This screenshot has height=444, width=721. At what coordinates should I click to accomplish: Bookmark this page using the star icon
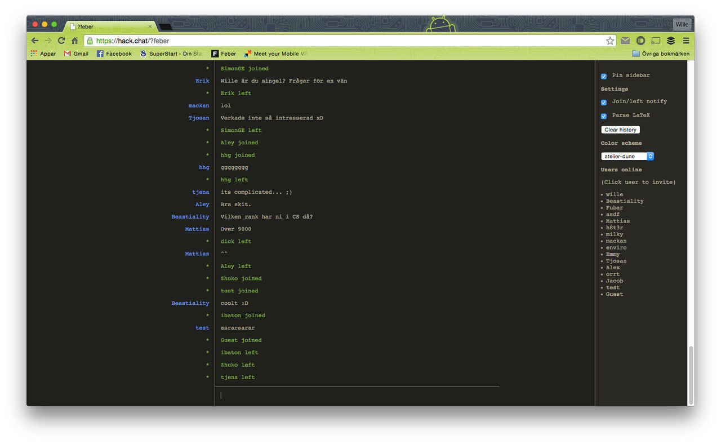610,41
